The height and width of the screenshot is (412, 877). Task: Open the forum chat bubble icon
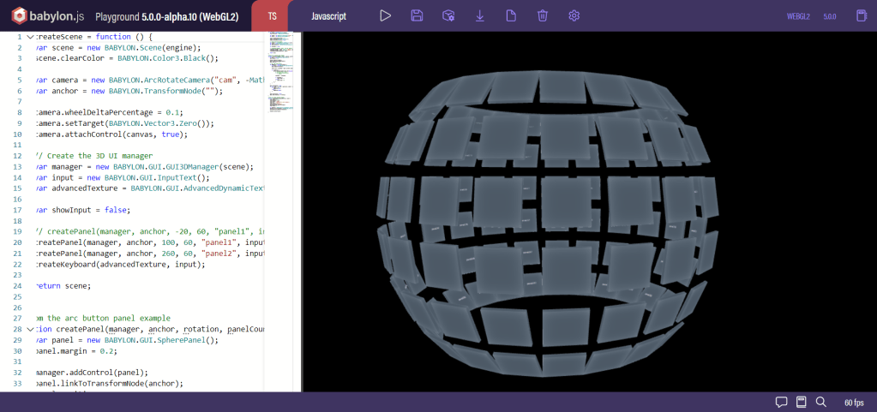(x=781, y=402)
